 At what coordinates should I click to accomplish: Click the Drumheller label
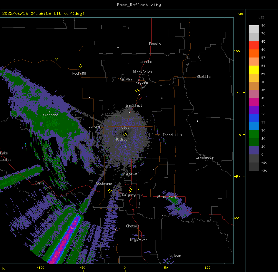pos(206,157)
